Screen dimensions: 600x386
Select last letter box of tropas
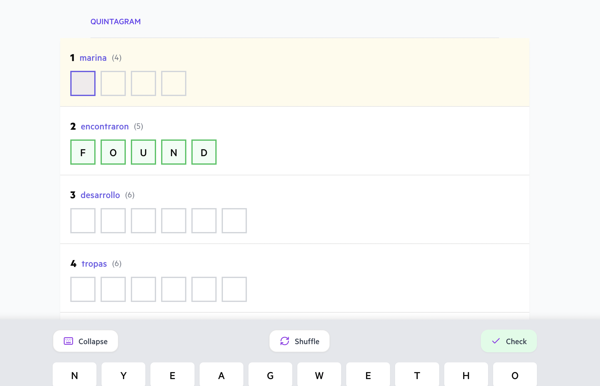(234, 289)
